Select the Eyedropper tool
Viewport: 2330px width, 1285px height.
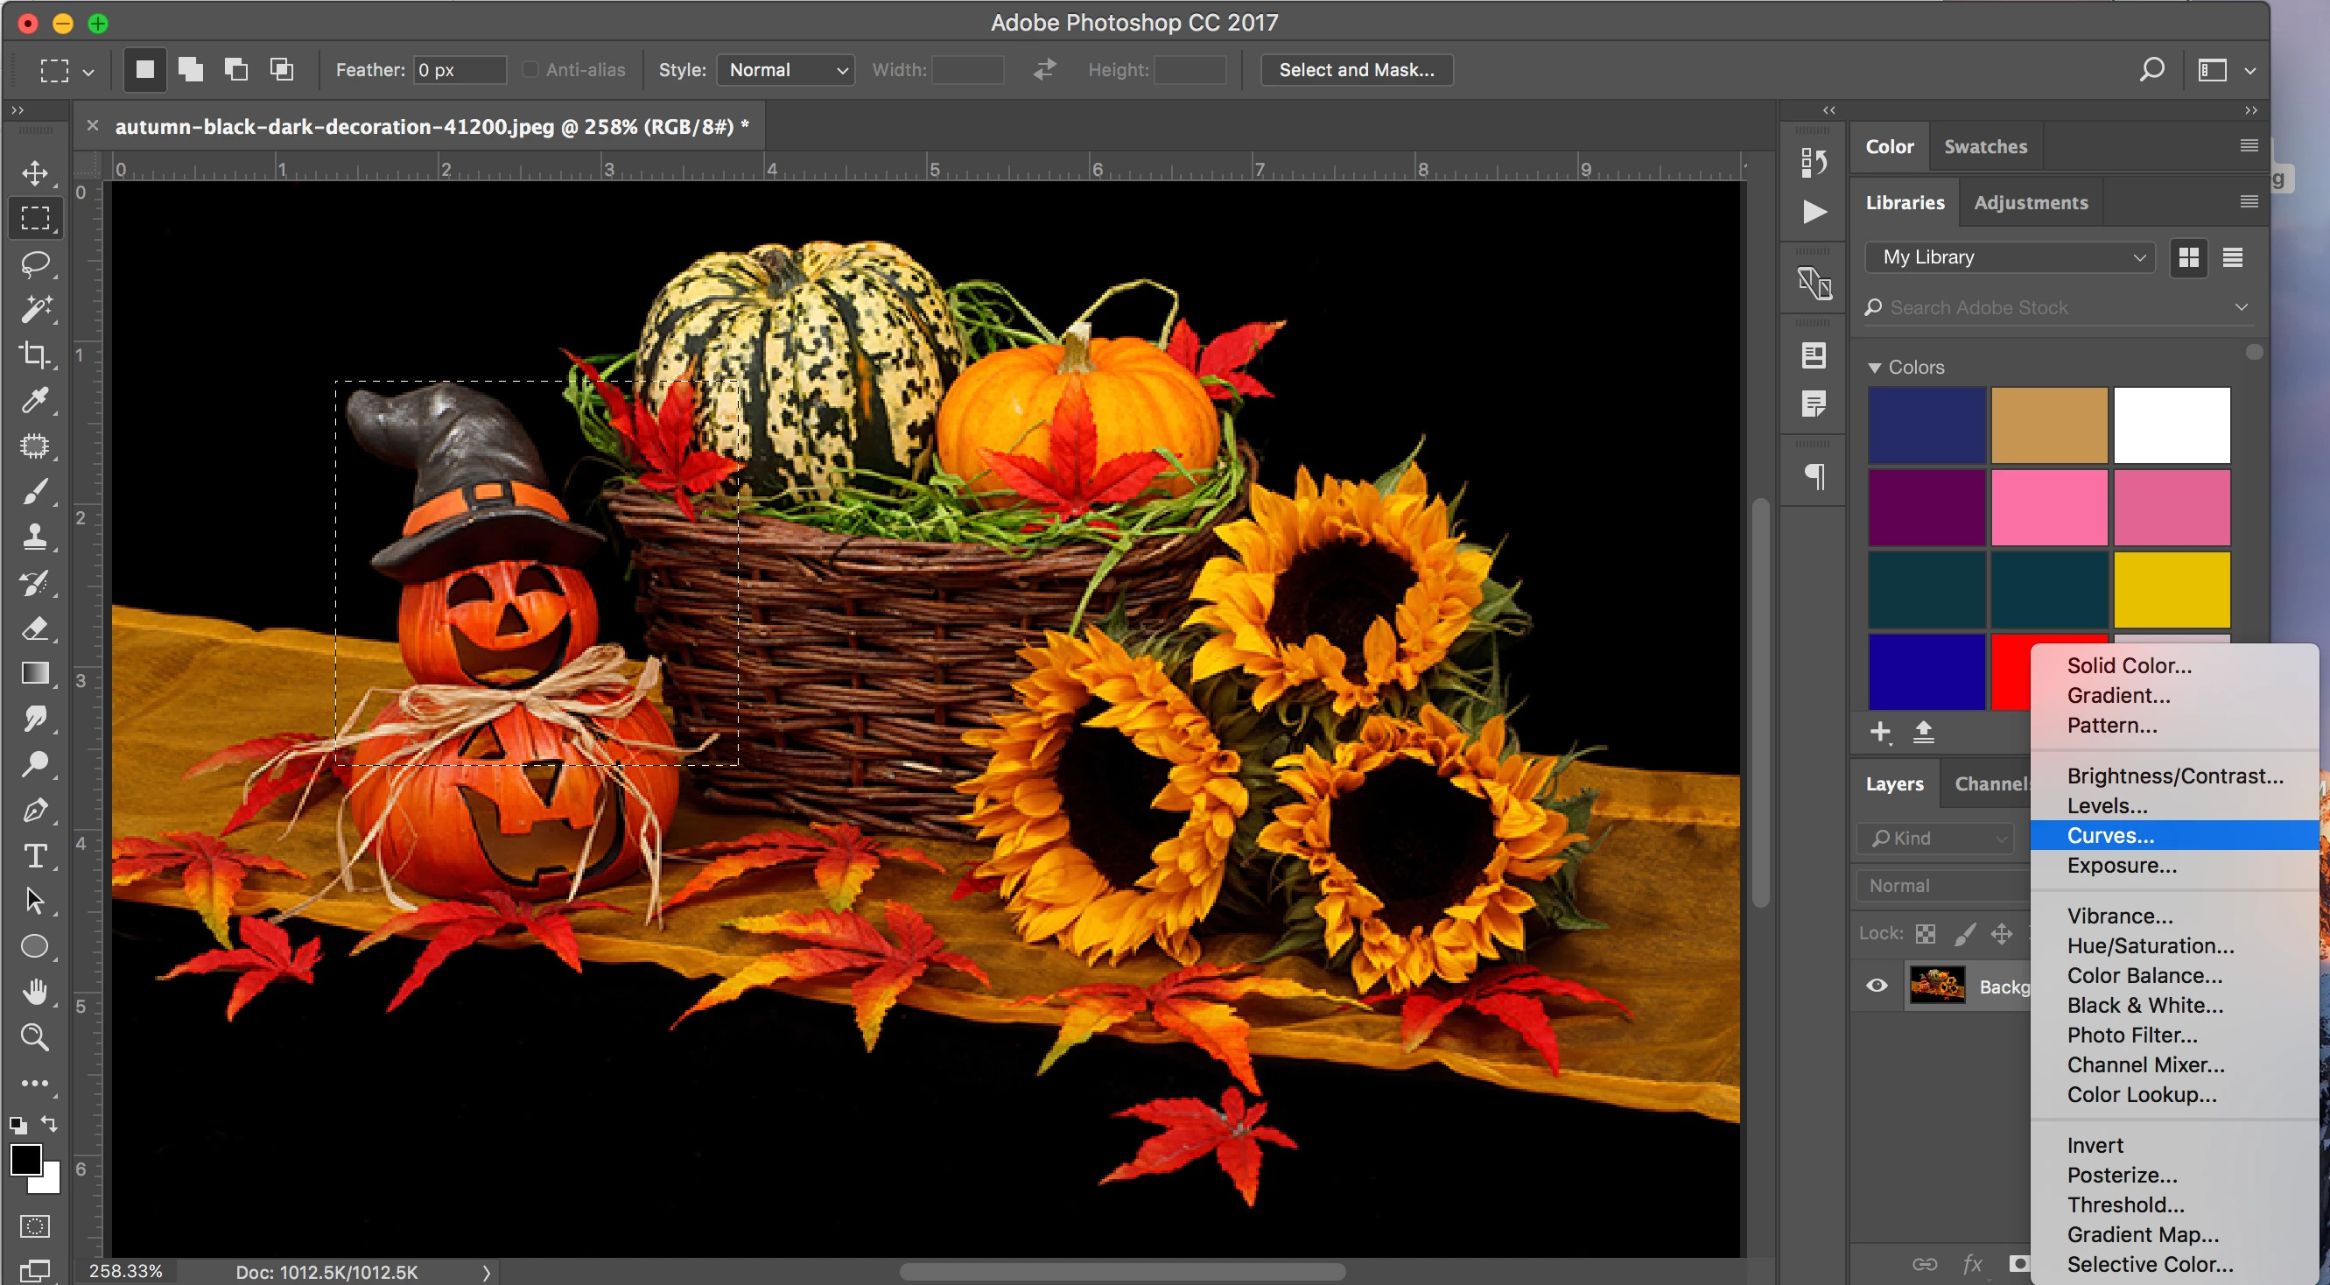pyautogui.click(x=35, y=400)
